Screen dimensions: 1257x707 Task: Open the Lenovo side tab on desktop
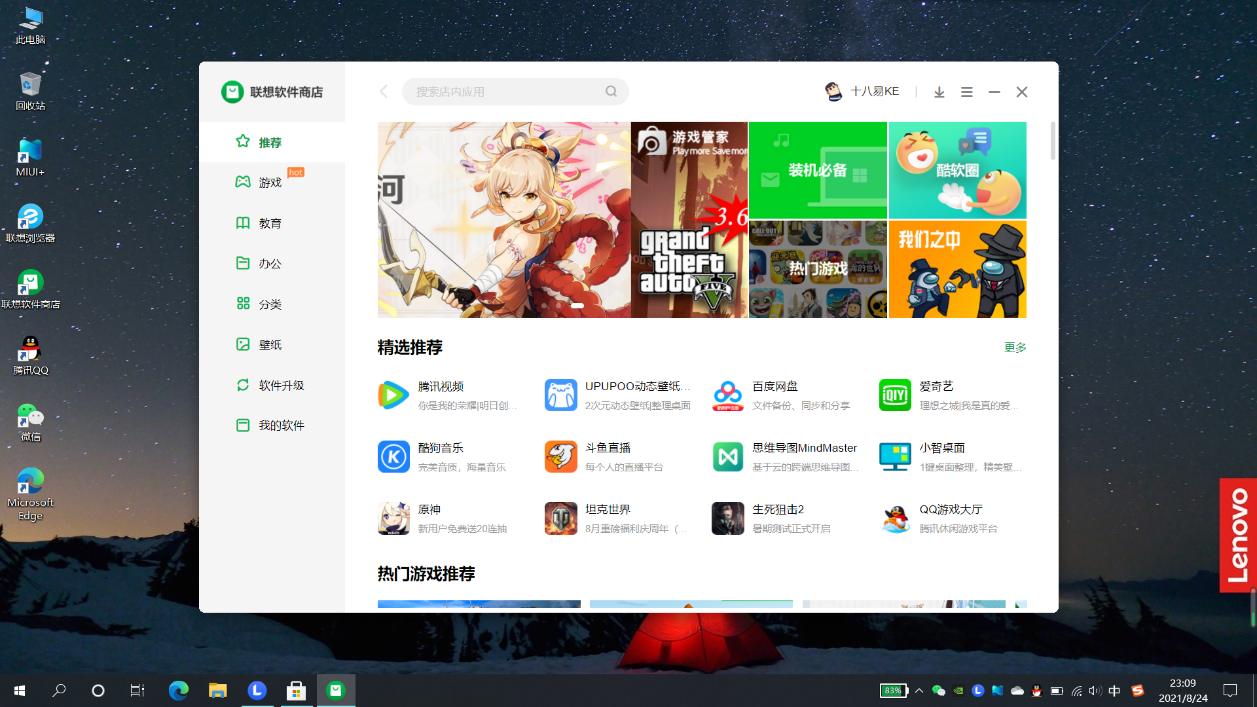(x=1237, y=535)
